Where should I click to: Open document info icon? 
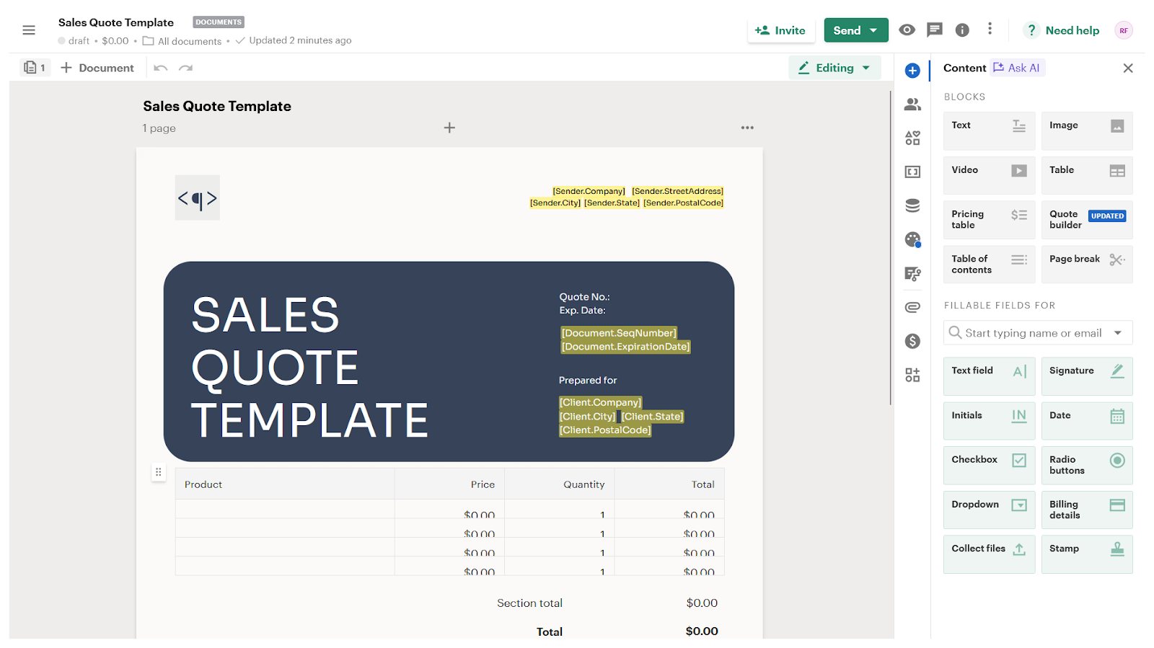962,30
